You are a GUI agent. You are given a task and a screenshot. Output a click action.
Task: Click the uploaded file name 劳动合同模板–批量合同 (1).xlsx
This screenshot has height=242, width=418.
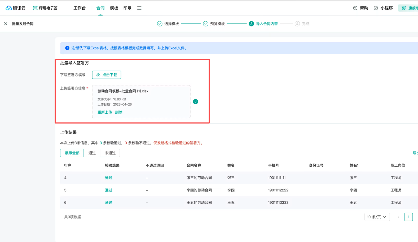(123, 91)
